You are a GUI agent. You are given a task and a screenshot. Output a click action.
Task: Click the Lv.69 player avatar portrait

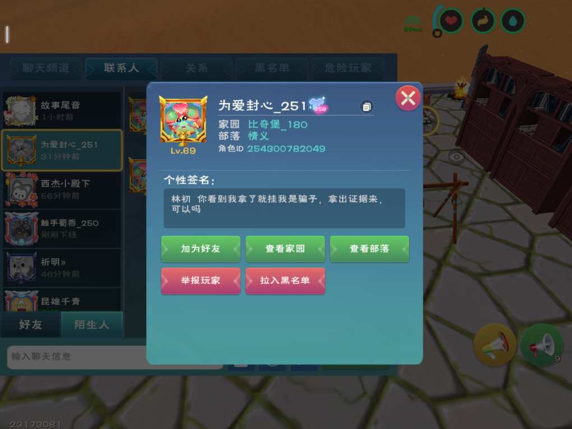(183, 119)
